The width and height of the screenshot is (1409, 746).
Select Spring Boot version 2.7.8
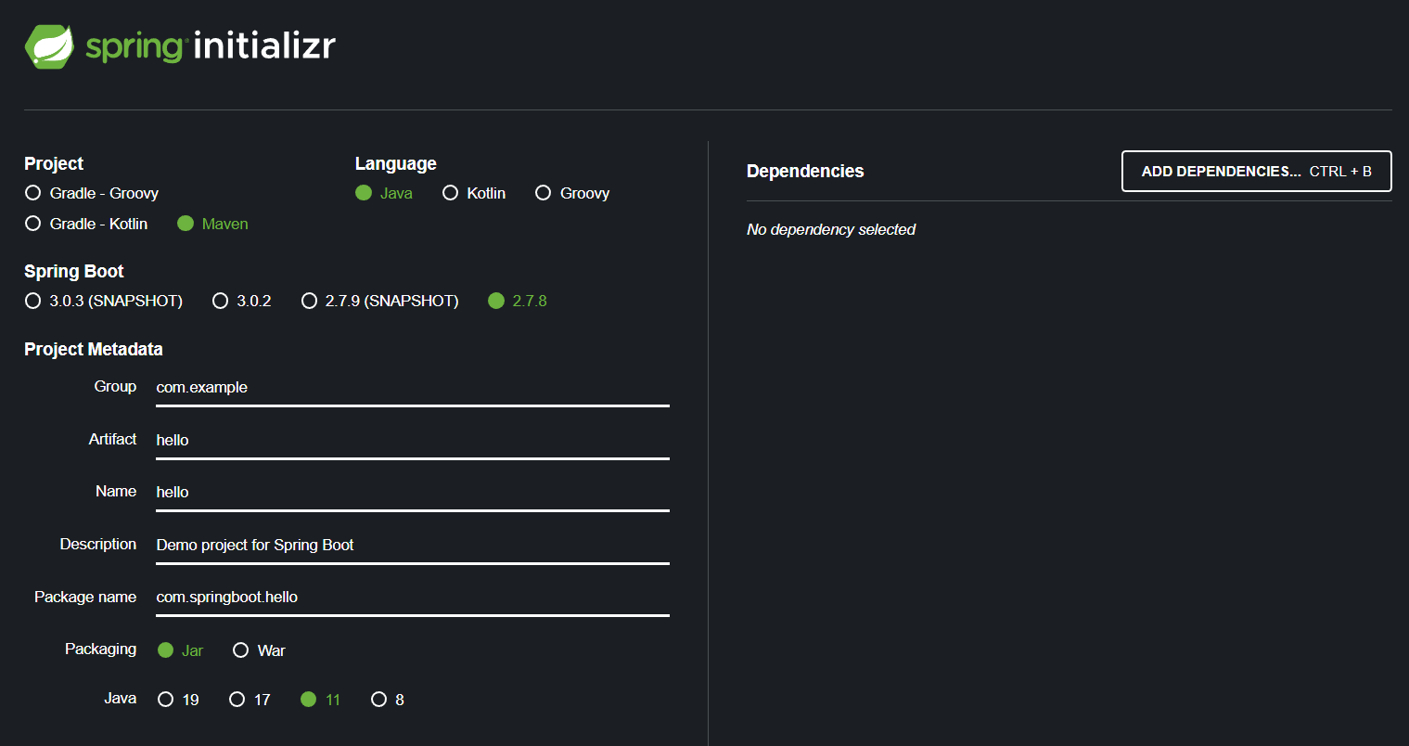pyautogui.click(x=518, y=301)
